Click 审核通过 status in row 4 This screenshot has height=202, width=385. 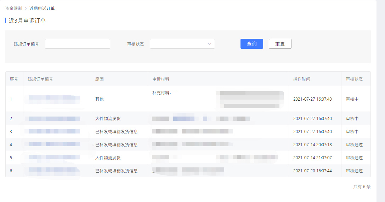tap(354, 145)
